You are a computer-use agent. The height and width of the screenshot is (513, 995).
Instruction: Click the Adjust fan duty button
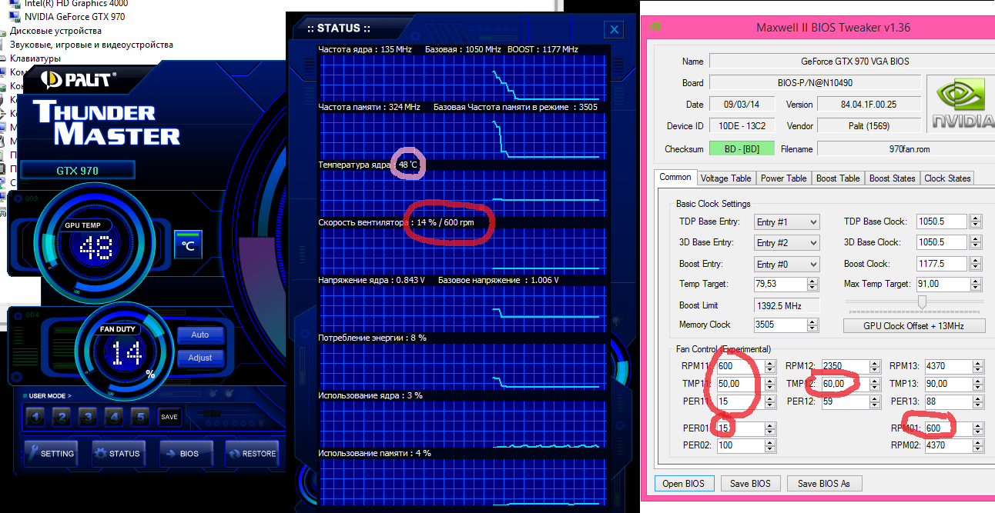(x=200, y=358)
